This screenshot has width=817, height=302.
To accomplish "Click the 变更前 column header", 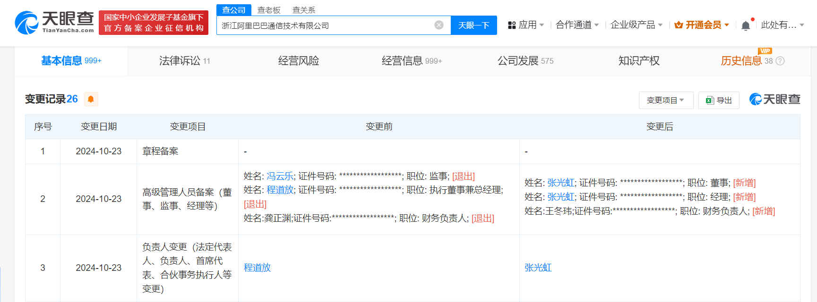I will pos(379,126).
